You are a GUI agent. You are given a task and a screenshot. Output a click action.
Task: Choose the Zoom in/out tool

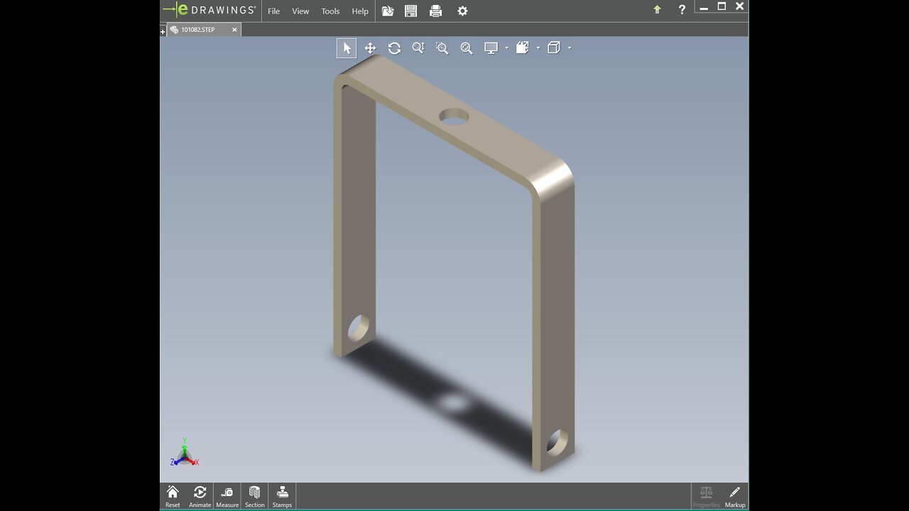click(x=418, y=48)
